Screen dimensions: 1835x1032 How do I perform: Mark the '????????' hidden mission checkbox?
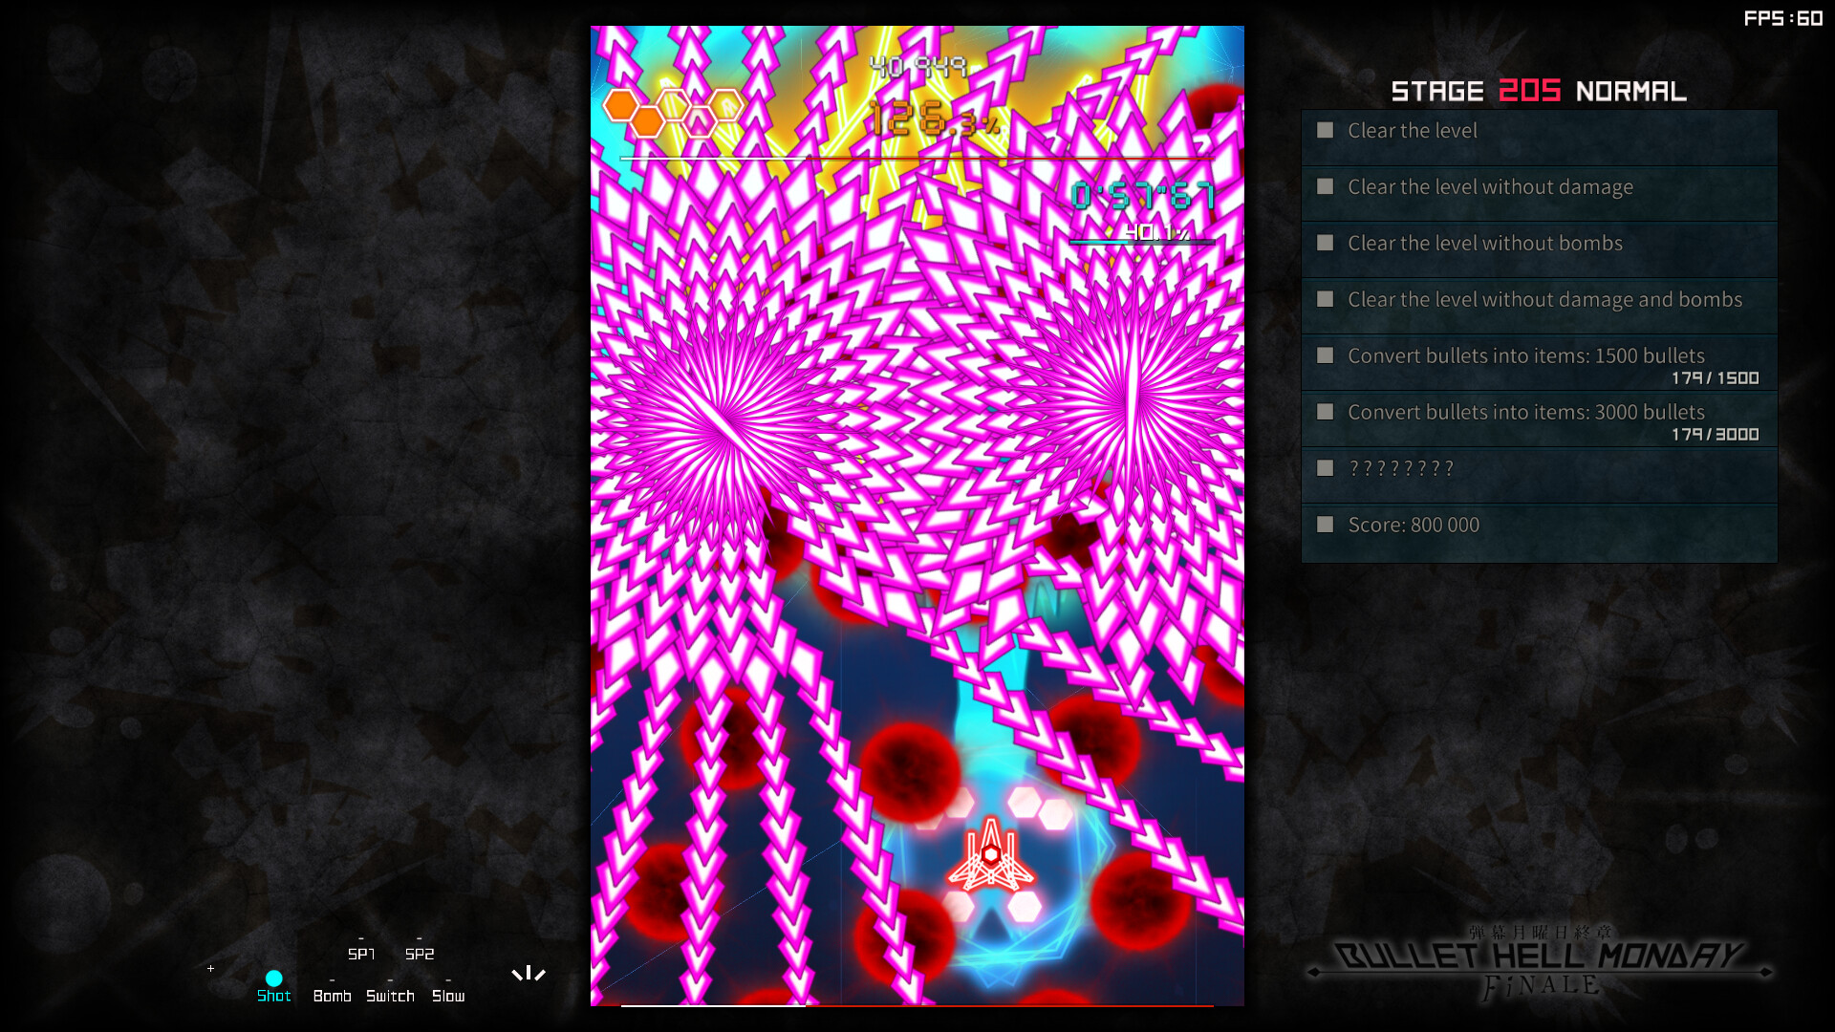coord(1325,468)
